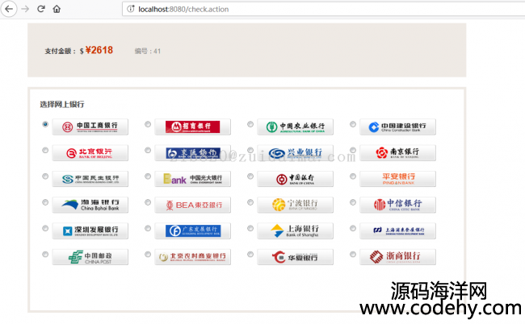Image resolution: width=525 pixels, height=324 pixels.
Task: Click the 渤海银行 China Bohai Bank logo
Action: (x=90, y=205)
